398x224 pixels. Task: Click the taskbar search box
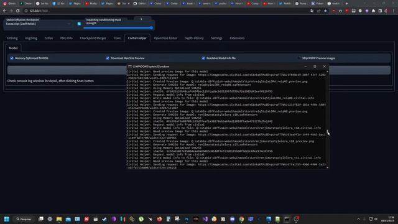24,219
